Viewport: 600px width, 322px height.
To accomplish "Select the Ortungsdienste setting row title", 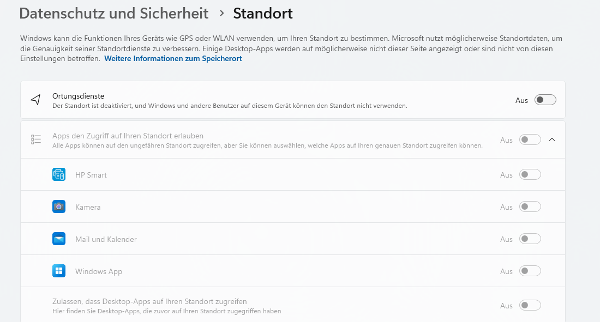I will pyautogui.click(x=78, y=96).
